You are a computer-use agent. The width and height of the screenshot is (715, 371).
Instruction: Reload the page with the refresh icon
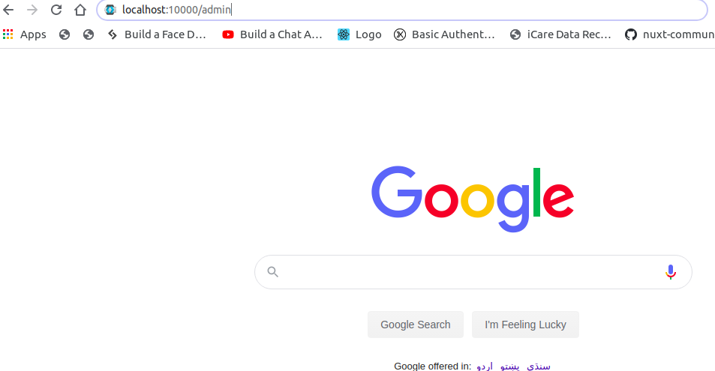click(56, 10)
